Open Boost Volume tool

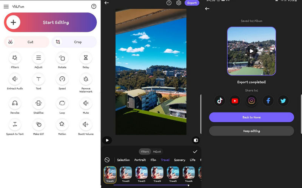pyautogui.click(x=86, y=125)
